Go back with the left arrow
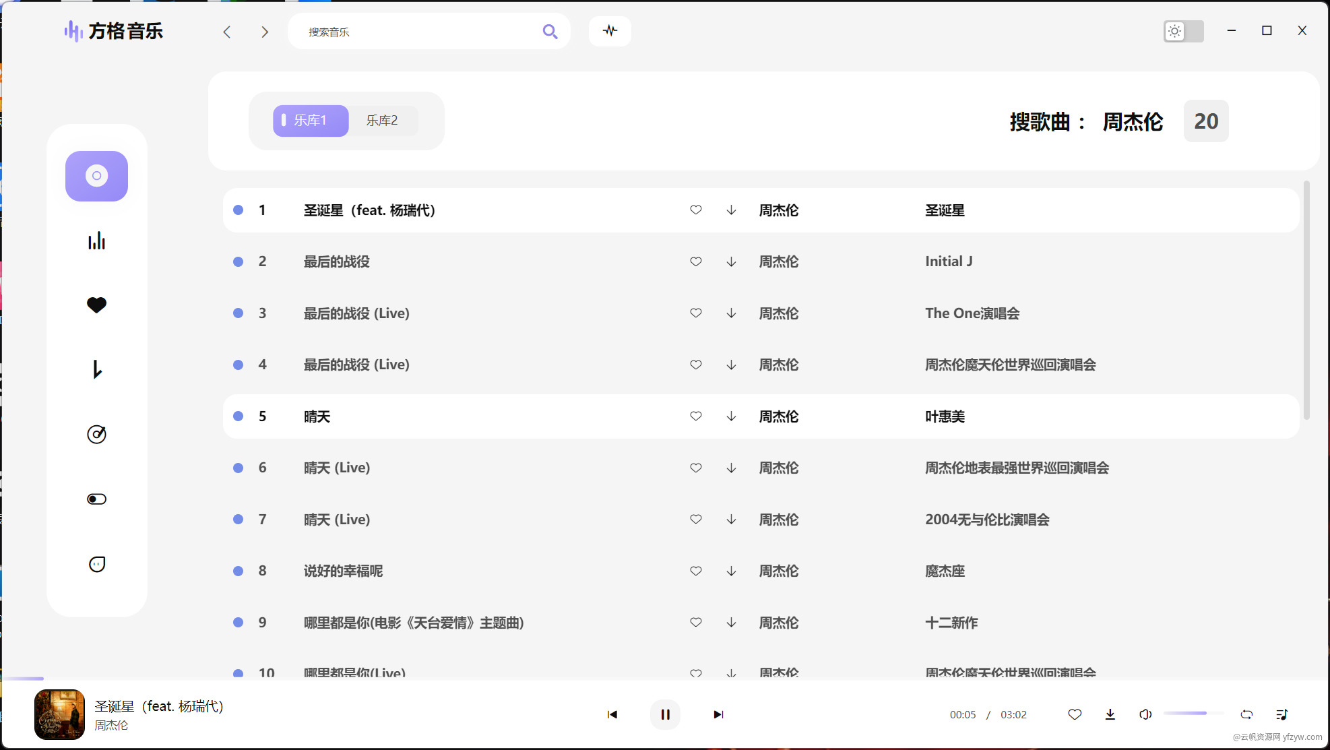This screenshot has width=1330, height=750. pyautogui.click(x=227, y=32)
